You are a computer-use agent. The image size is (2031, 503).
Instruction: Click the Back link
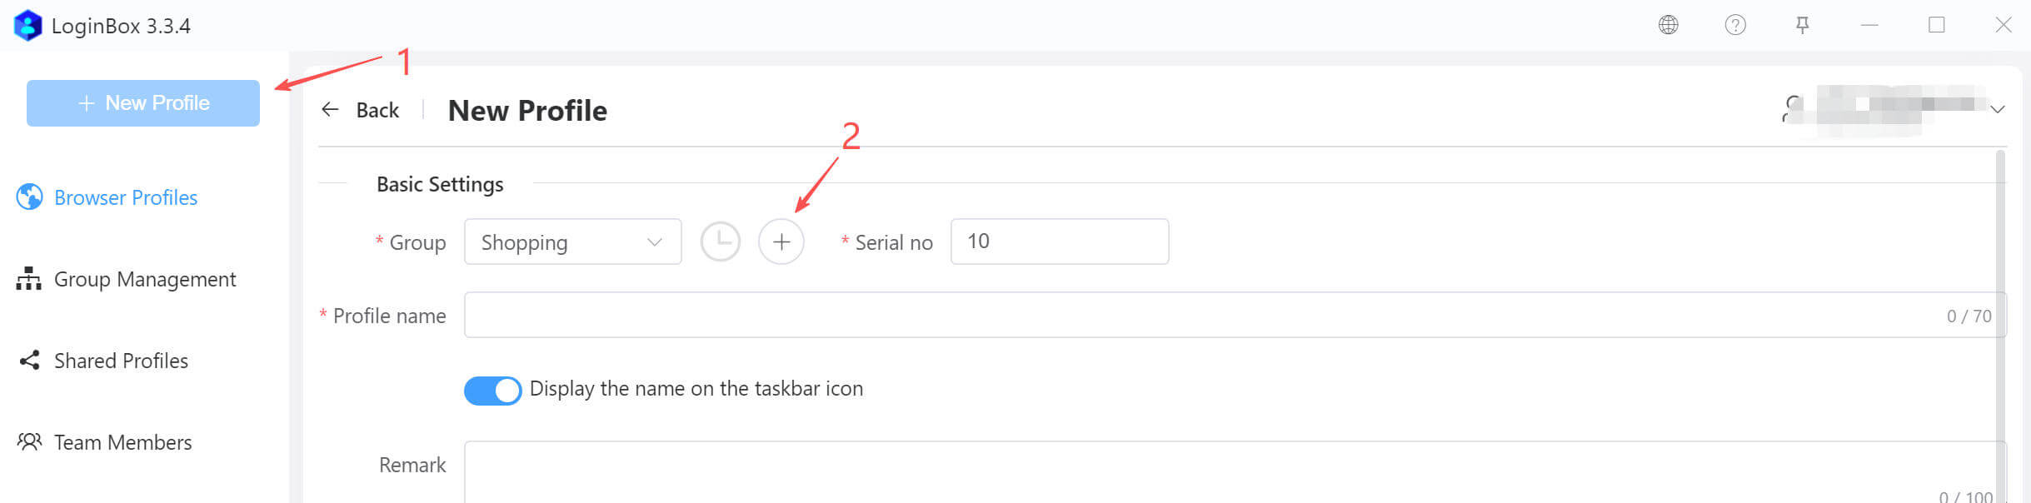pyautogui.click(x=377, y=110)
